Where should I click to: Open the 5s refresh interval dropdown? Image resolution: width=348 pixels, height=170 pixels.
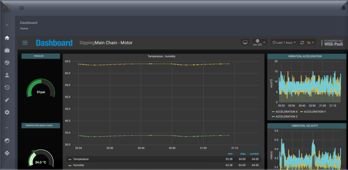(310, 43)
